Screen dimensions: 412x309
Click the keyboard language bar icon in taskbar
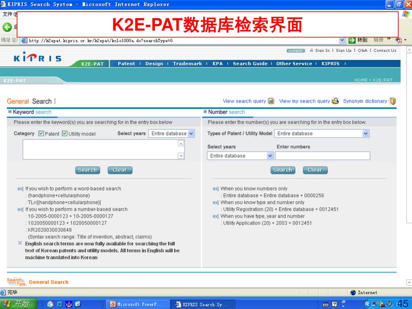point(325,305)
